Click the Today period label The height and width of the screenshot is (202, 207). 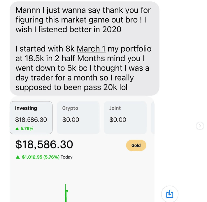pyautogui.click(x=66, y=157)
